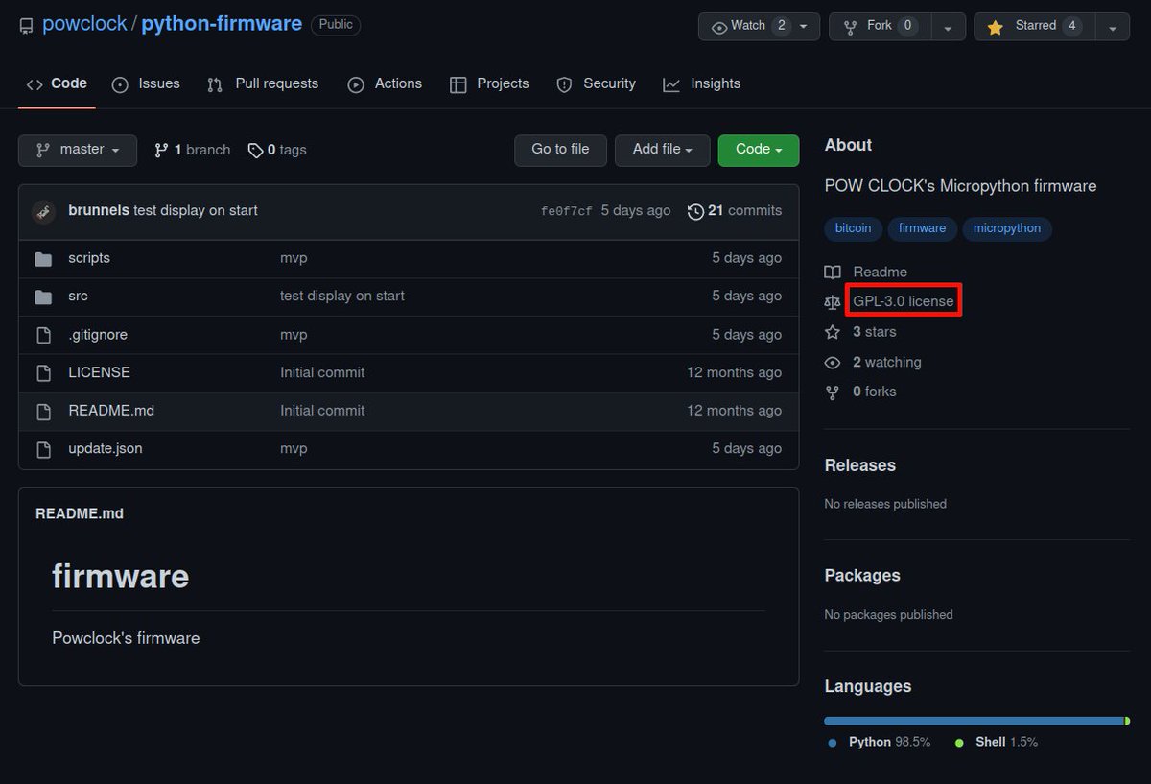Screen dimensions: 1151x784
Task: Click the brunnels avatar icon
Action: (x=43, y=211)
